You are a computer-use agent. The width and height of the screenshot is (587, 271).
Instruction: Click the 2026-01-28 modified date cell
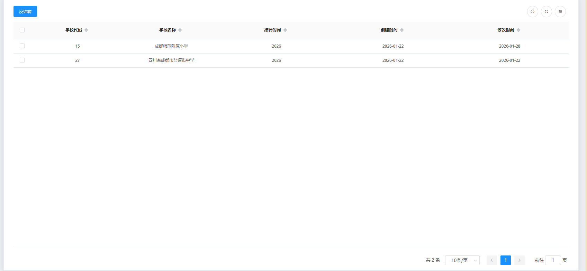509,46
